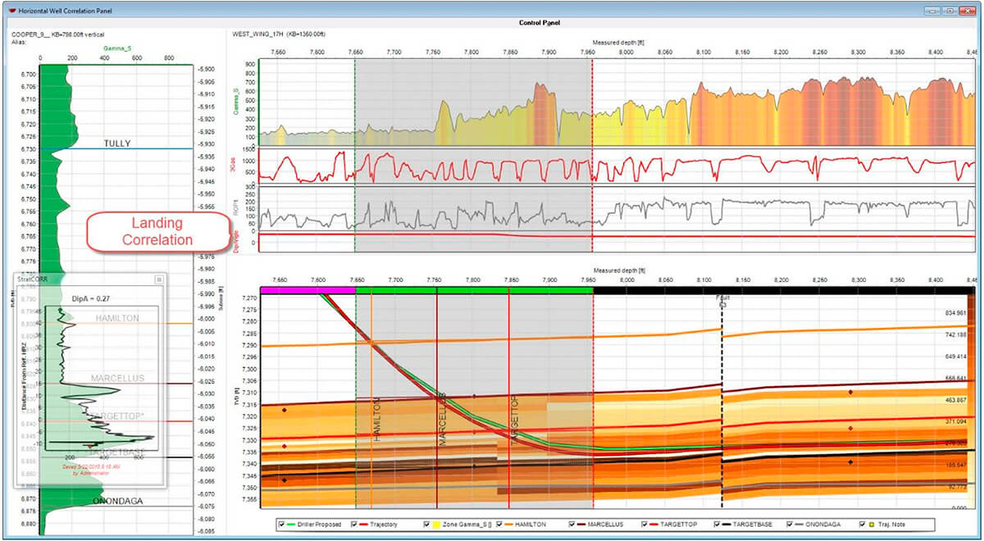
Task: Click the 742.188 color scale value
Action: [x=956, y=335]
